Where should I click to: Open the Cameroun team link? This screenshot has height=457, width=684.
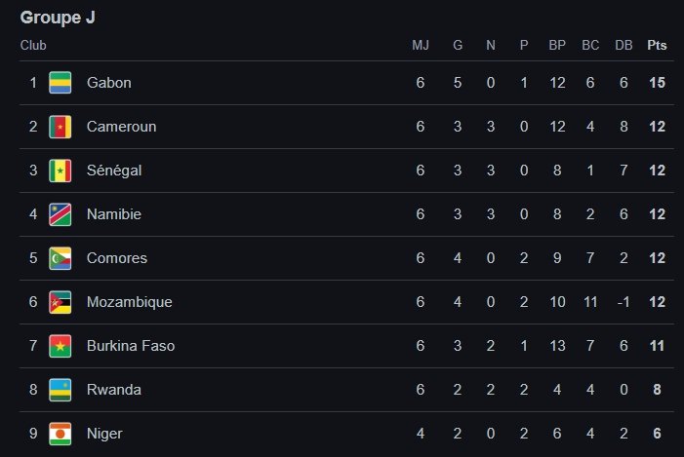pos(121,127)
